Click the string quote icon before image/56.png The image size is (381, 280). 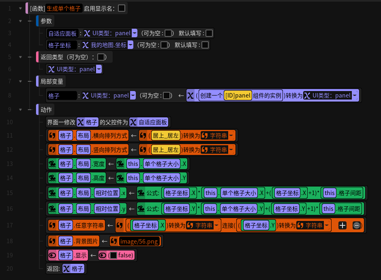pos(114,241)
